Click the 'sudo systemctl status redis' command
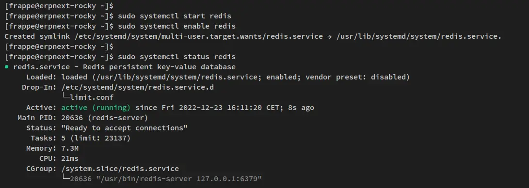The image size is (529, 188). point(176,57)
